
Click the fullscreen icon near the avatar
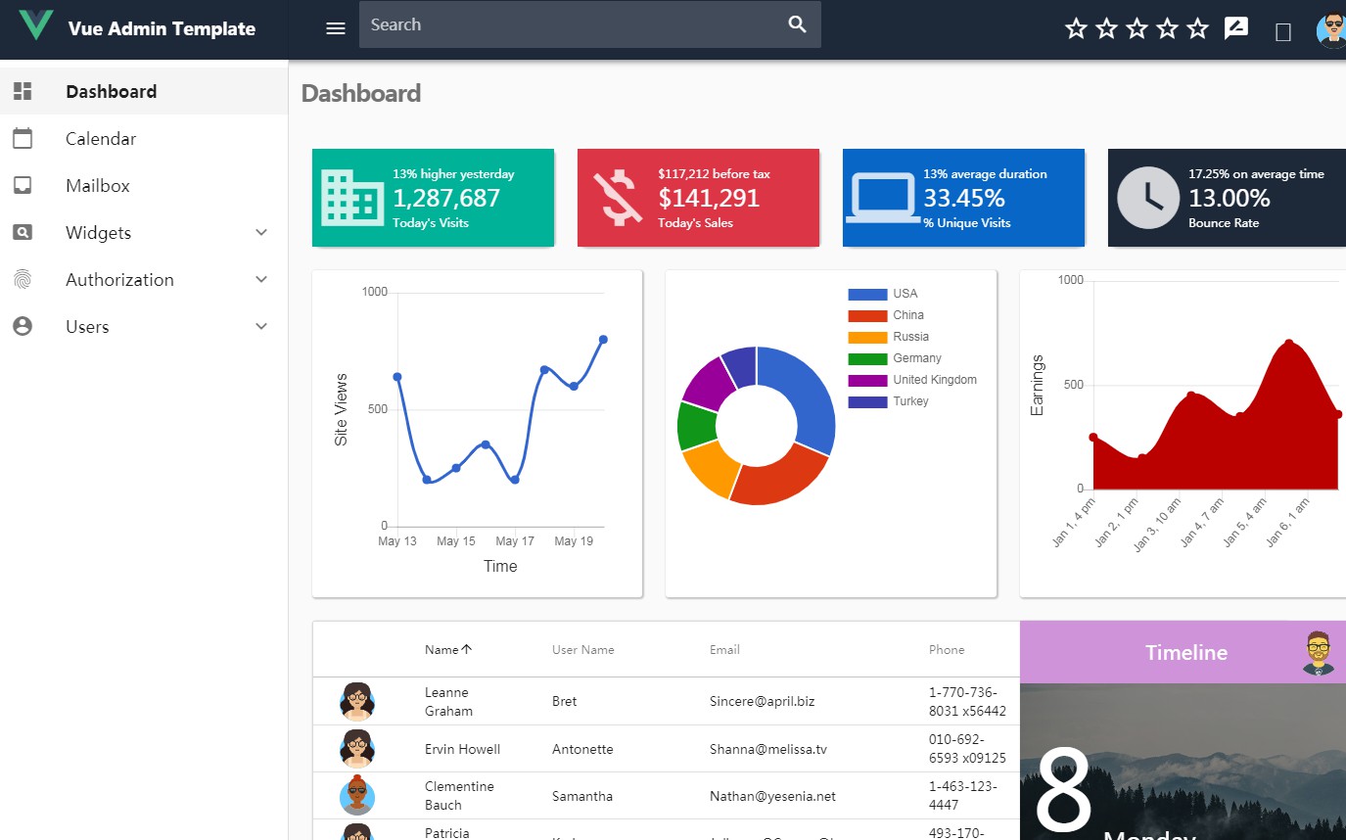click(x=1282, y=29)
